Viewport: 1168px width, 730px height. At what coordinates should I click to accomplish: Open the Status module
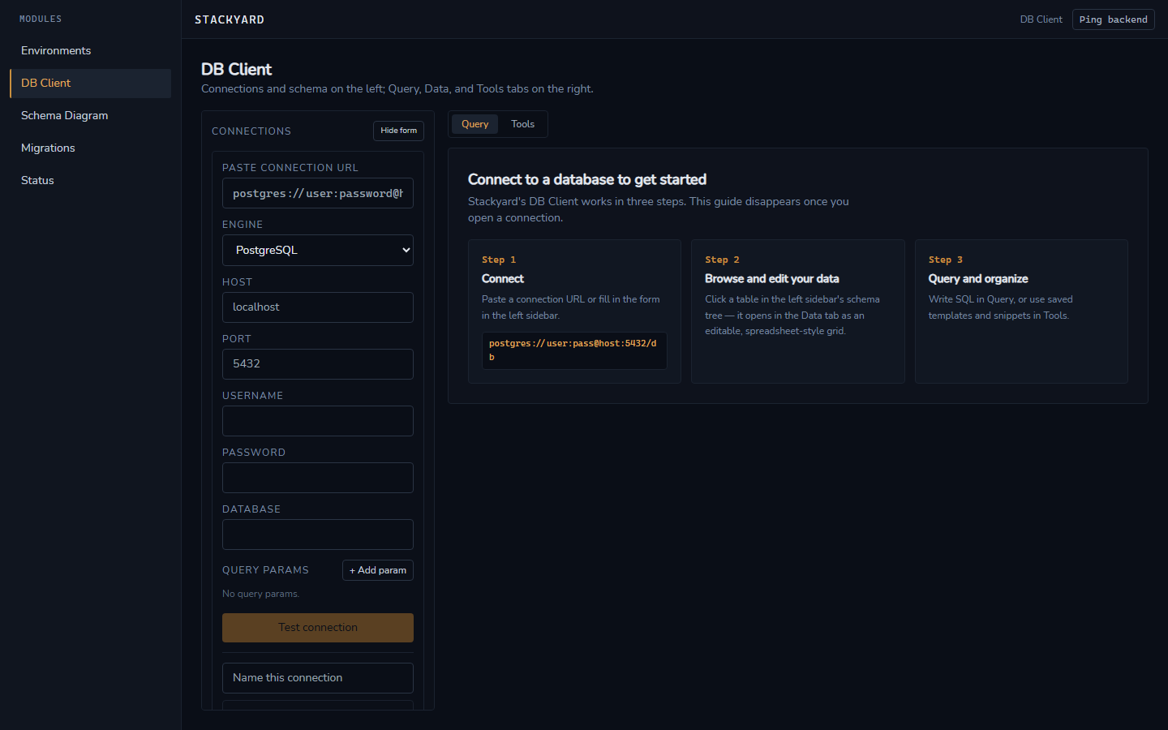point(90,180)
